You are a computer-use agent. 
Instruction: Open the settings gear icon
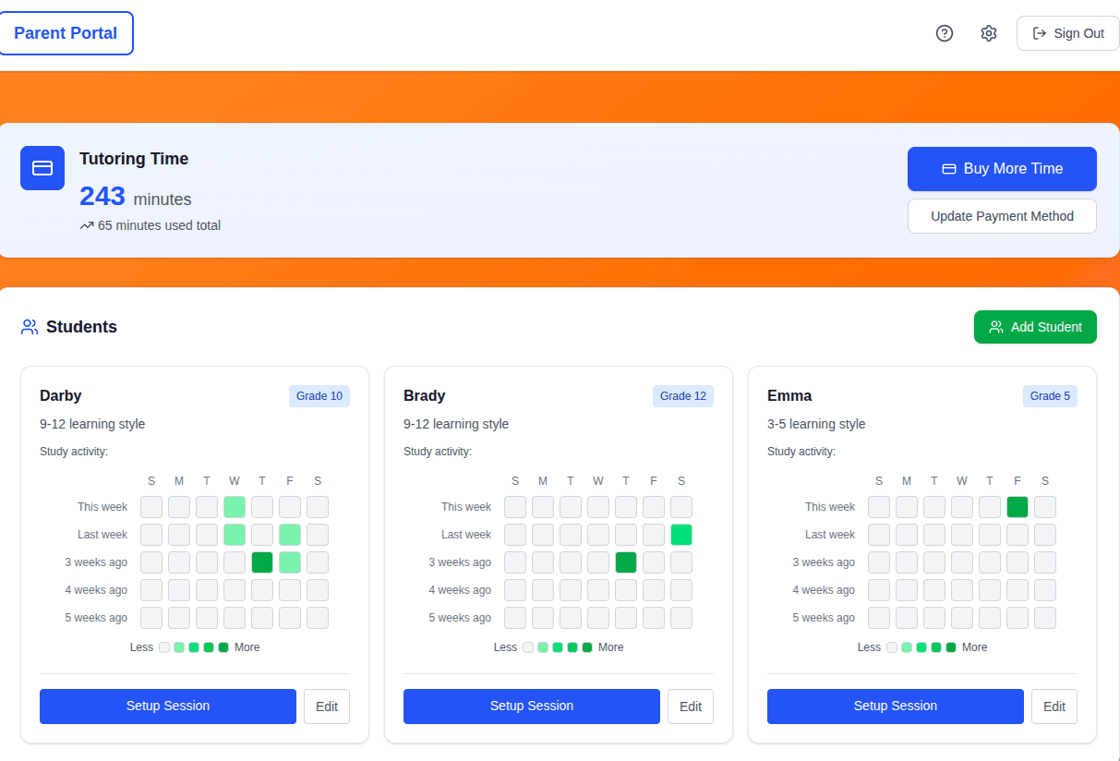[988, 32]
